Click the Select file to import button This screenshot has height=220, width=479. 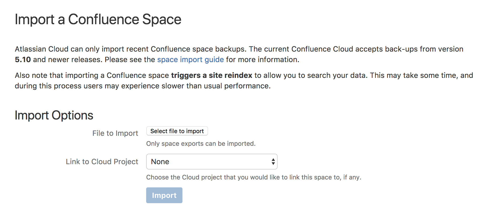pyautogui.click(x=177, y=131)
